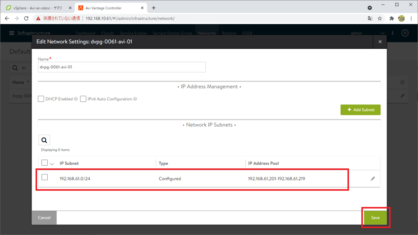
Task: Open the tab search dropdown circle
Action: tap(370, 8)
